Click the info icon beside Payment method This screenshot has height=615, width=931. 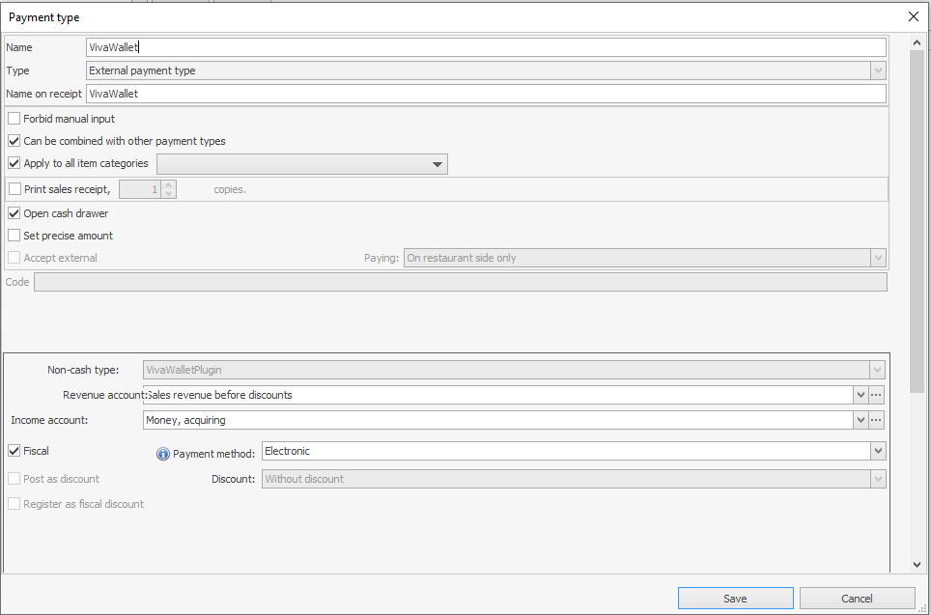[162, 454]
